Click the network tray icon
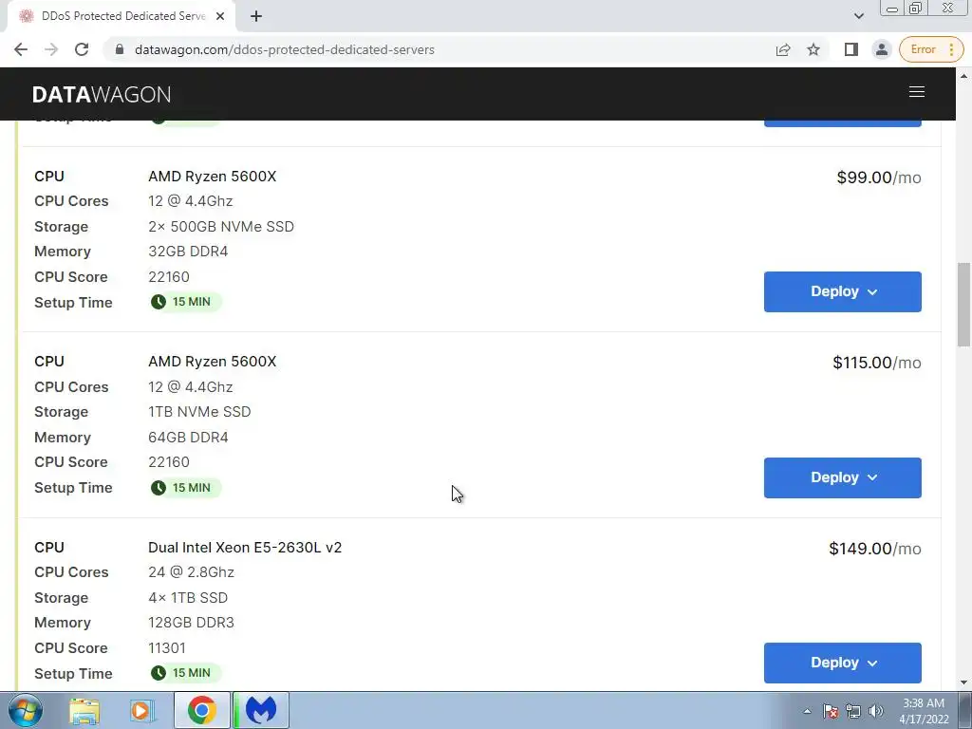The image size is (972, 729). tap(853, 711)
